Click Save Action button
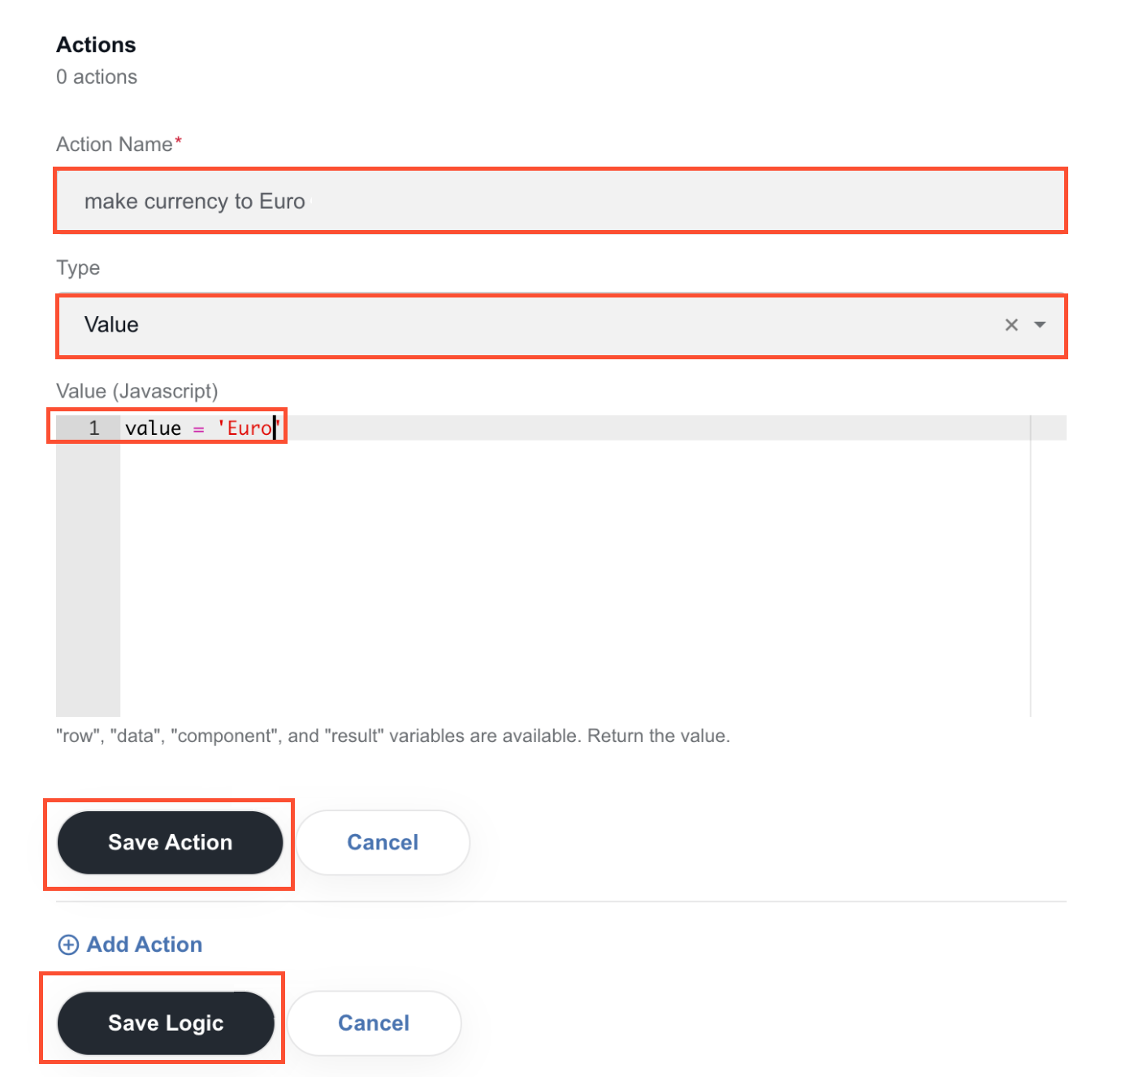Image resolution: width=1134 pixels, height=1077 pixels. [x=170, y=843]
